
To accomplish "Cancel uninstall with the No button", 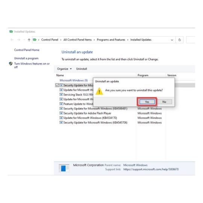I will click(164, 102).
